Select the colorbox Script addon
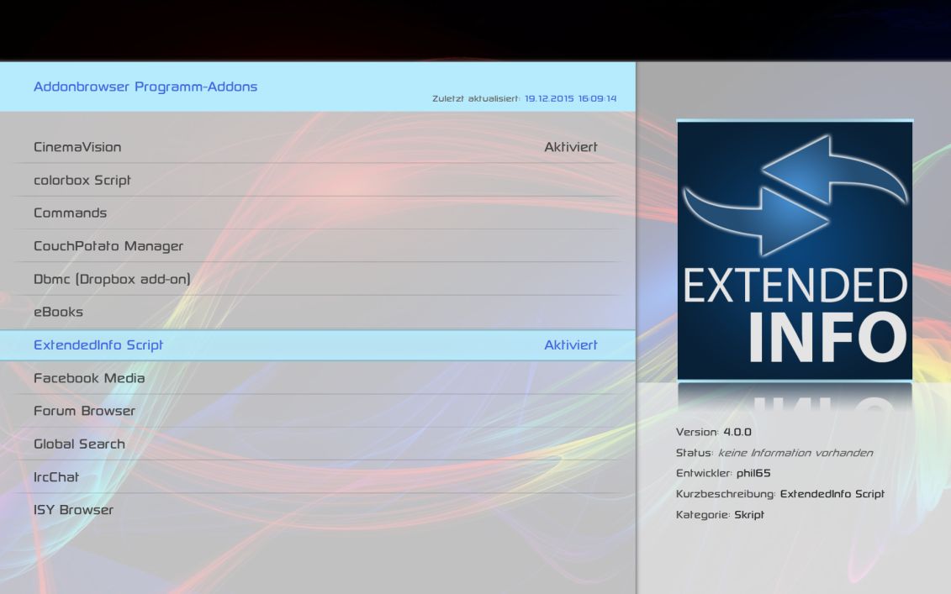 [317, 180]
